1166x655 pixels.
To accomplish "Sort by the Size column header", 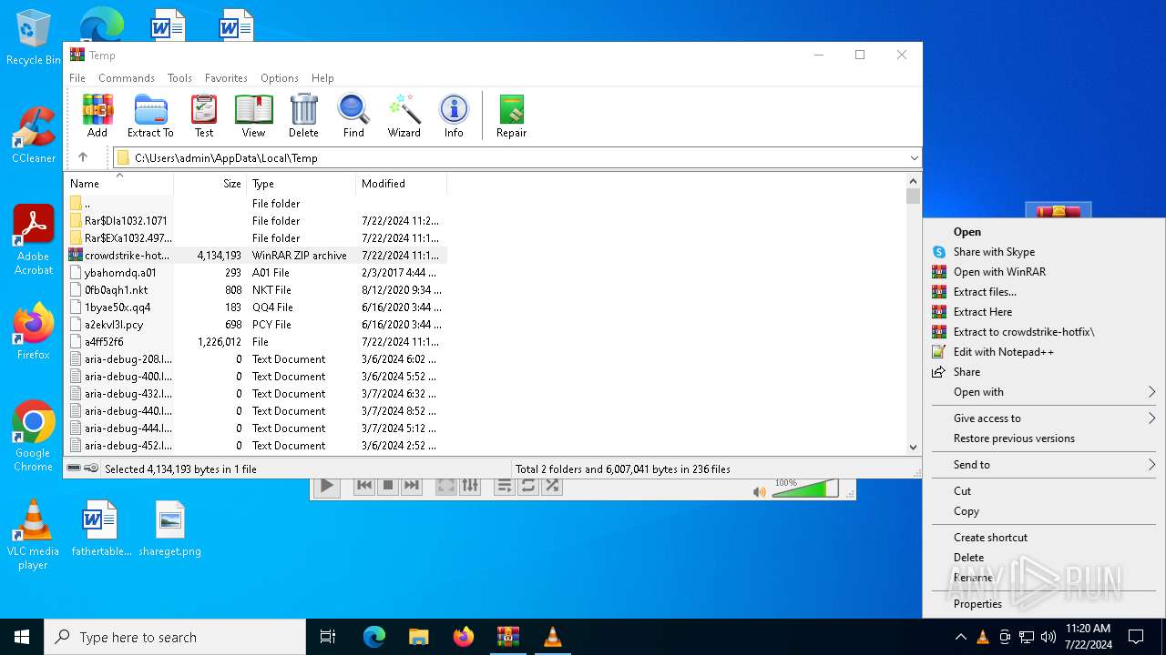I will [x=210, y=184].
